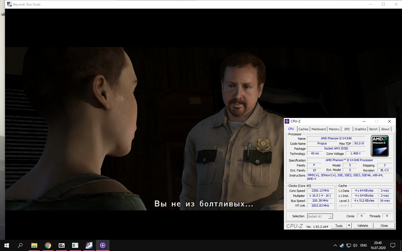Open the Graphics tab in CPU-Z
Viewport: 402px width, 251px height.
tap(360, 129)
